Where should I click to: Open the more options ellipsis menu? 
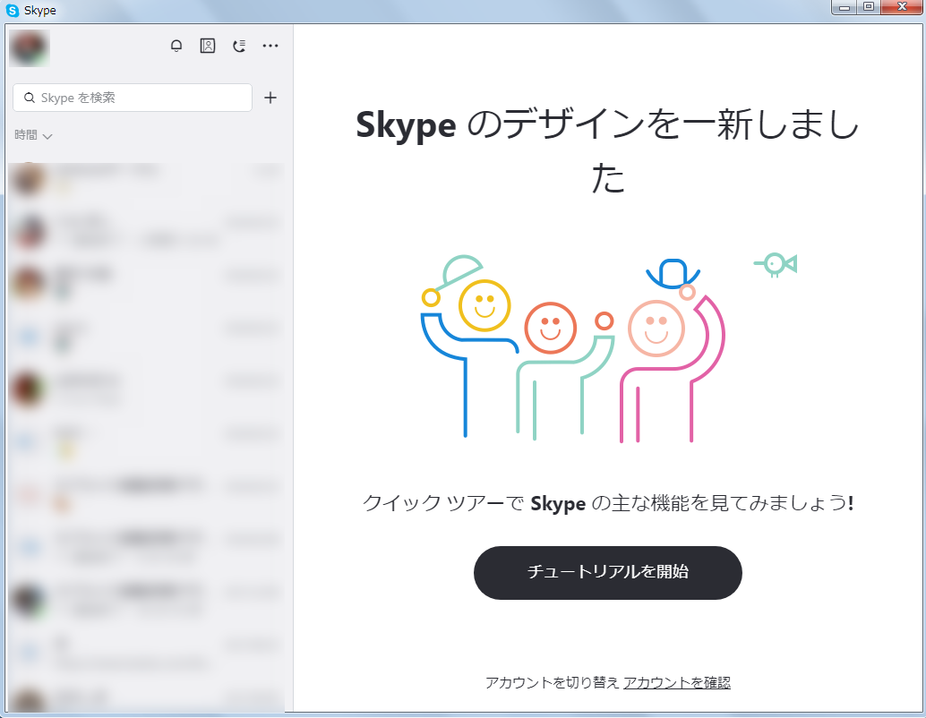coord(270,46)
